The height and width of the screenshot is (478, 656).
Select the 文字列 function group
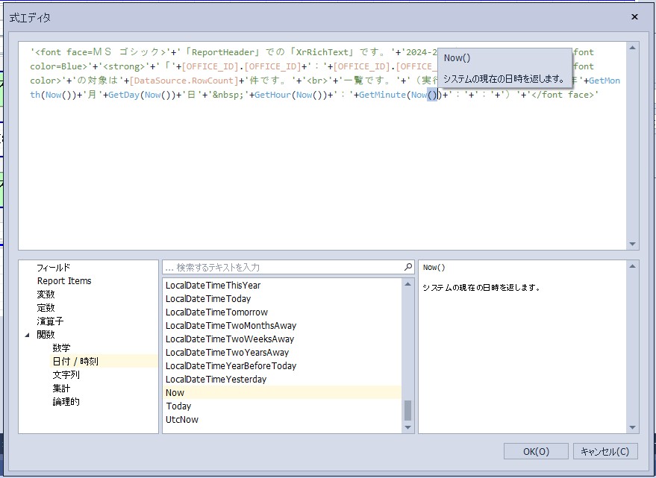click(66, 374)
